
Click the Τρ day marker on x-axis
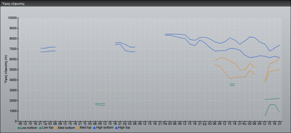pos(45,124)
